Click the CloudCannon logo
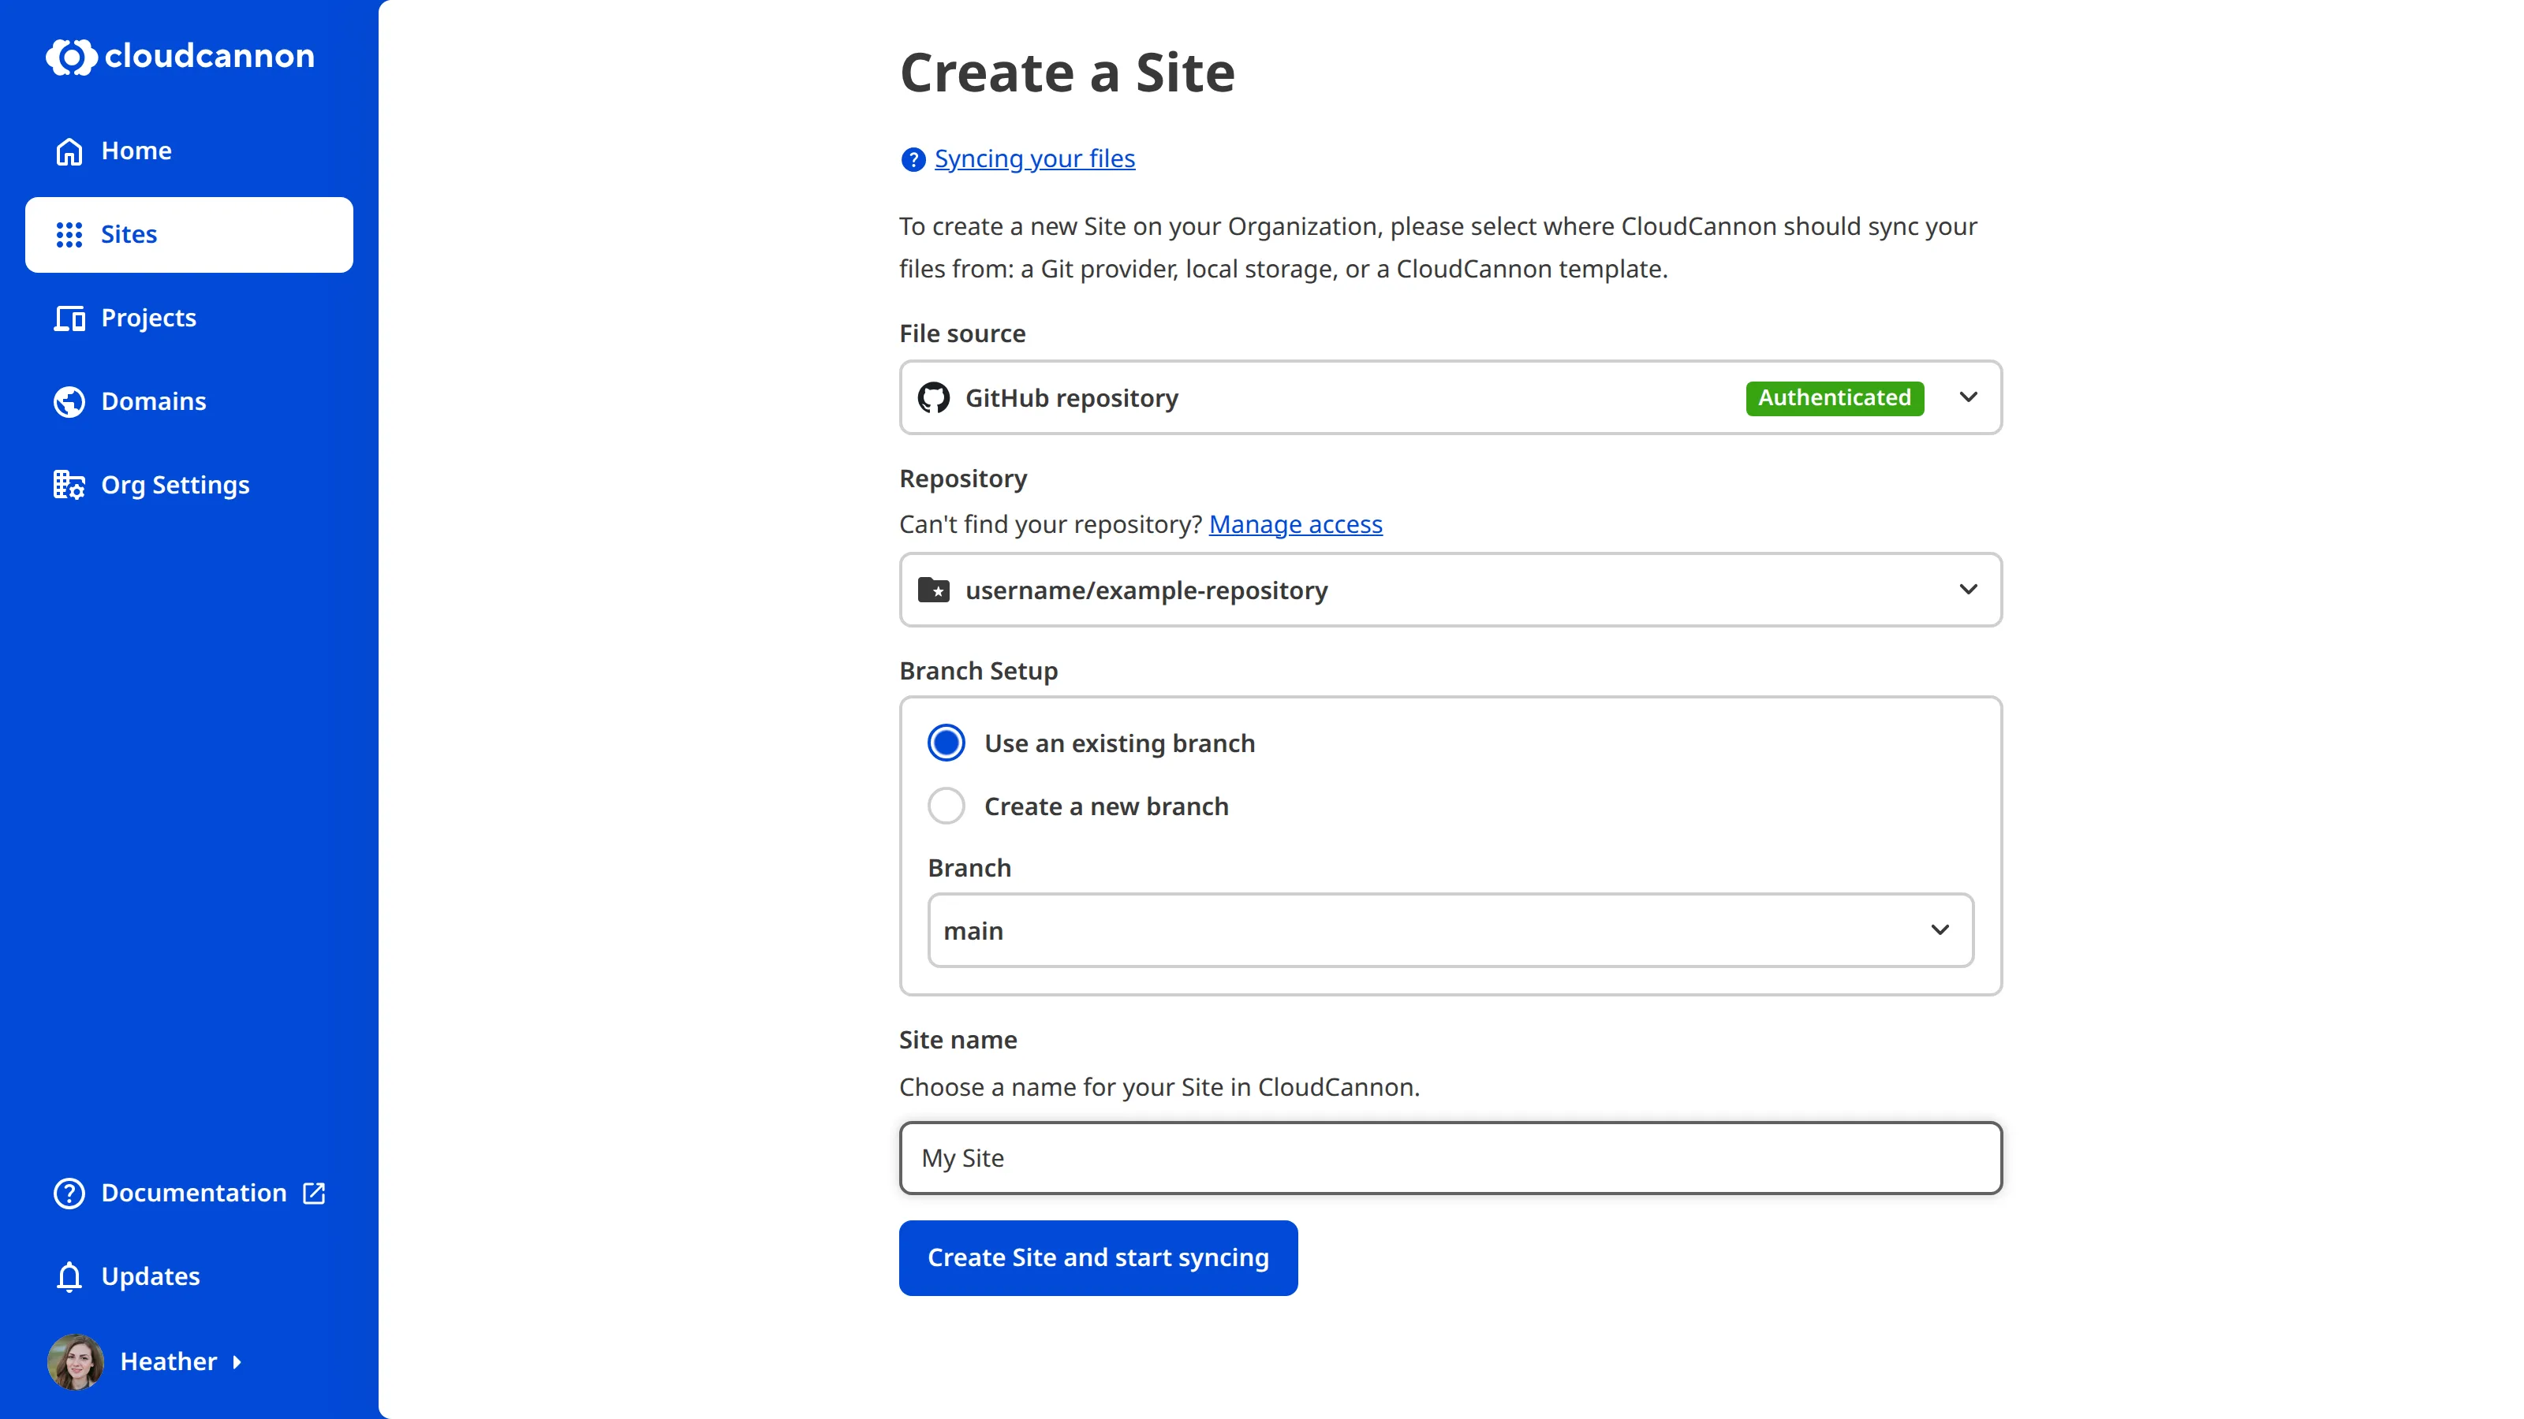This screenshot has width=2524, height=1419. (181, 57)
